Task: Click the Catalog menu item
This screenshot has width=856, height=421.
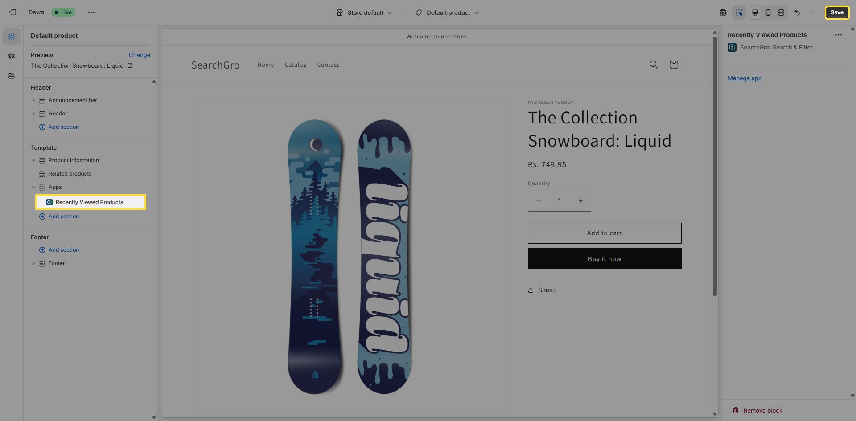Action: [296, 65]
